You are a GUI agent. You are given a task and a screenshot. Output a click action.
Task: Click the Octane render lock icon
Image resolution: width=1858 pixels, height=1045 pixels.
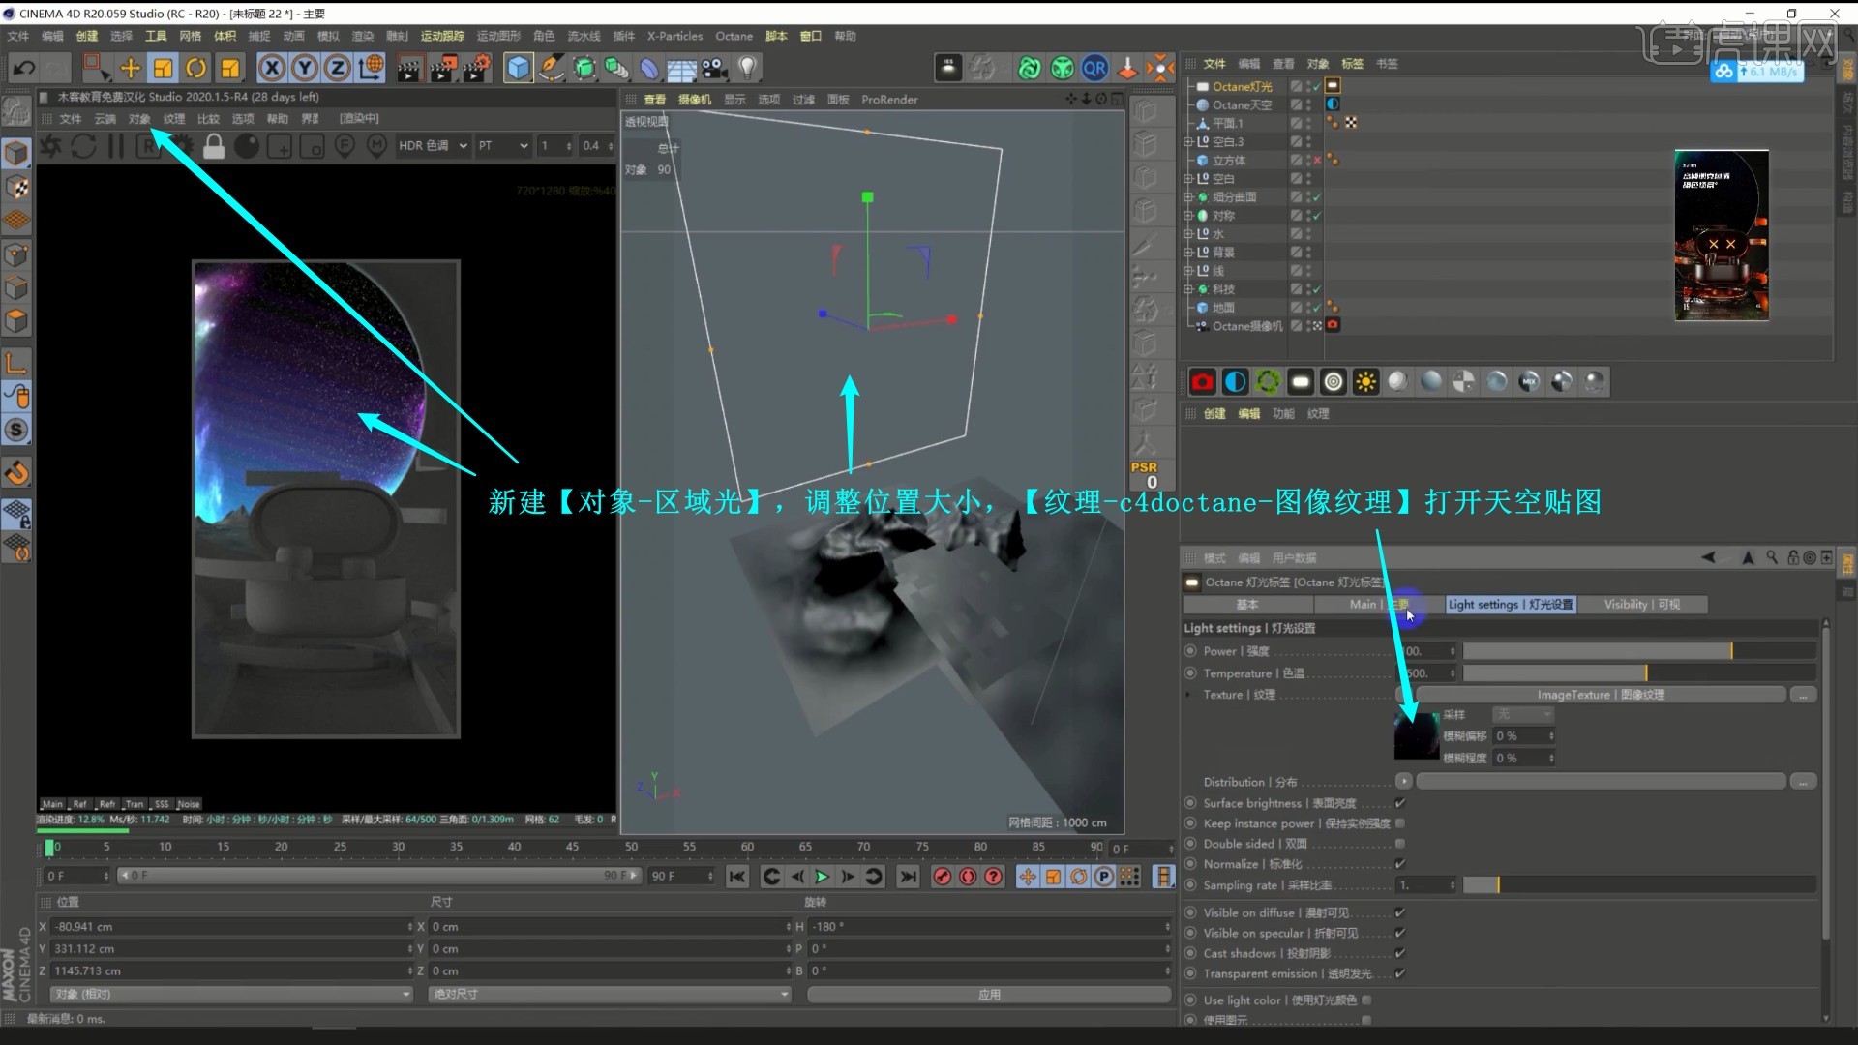click(x=214, y=146)
